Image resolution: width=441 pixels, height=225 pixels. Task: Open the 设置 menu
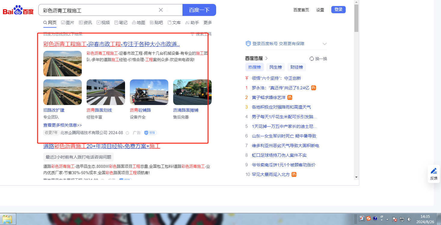point(320,10)
